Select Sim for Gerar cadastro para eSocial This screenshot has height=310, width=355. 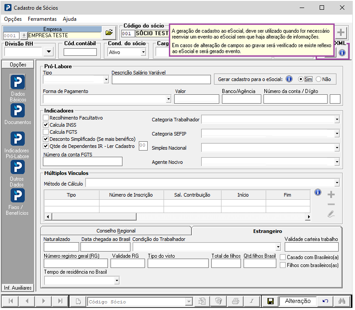(x=301, y=79)
